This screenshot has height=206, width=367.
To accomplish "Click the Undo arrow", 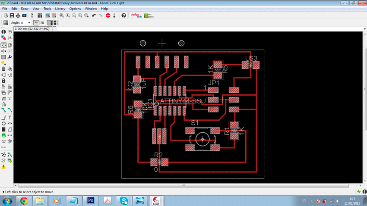I will point(94,16).
